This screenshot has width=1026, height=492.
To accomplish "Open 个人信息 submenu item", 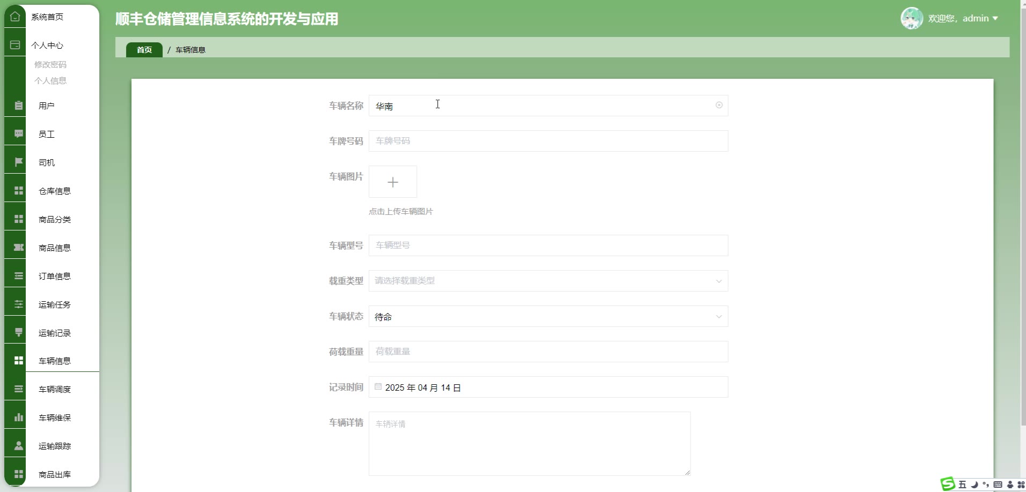I will tap(50, 80).
